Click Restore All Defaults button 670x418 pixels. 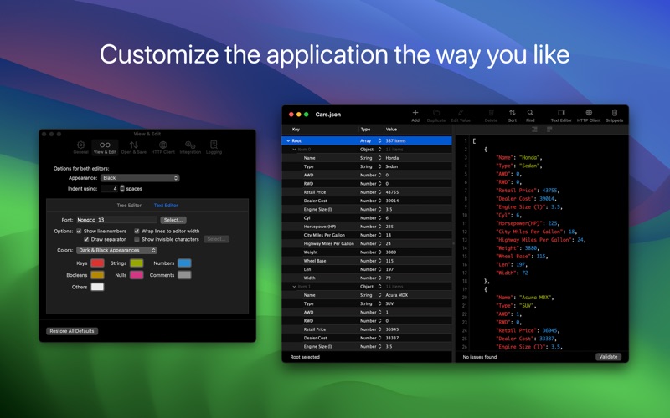pos(72,331)
